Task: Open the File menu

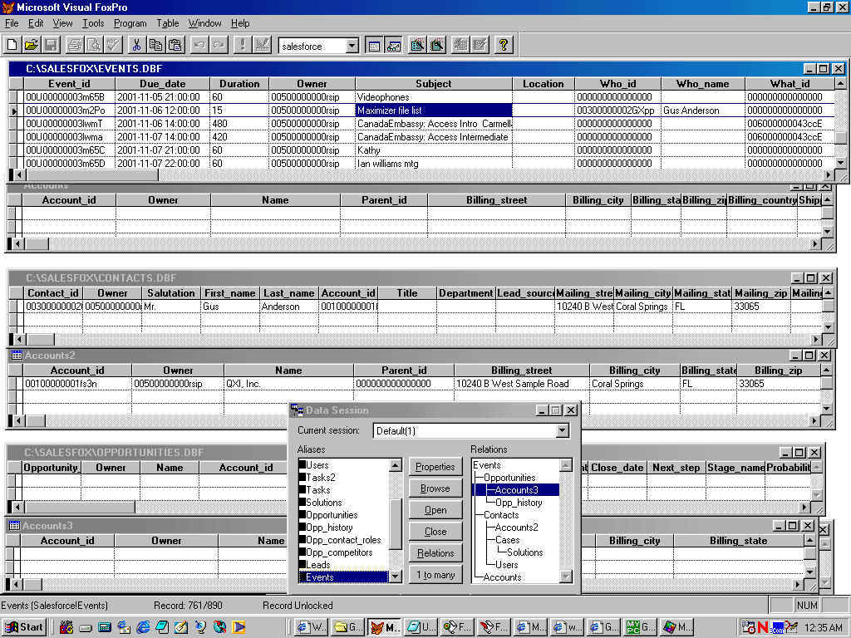Action: (x=12, y=23)
